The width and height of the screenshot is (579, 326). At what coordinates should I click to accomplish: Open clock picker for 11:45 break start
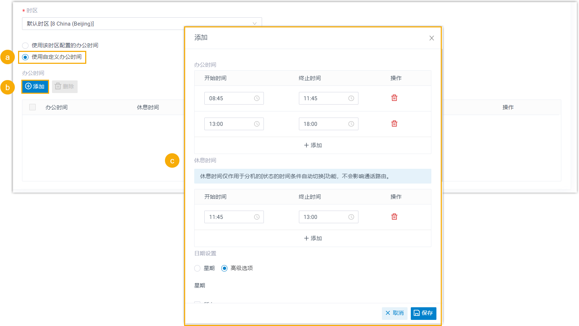click(x=257, y=217)
